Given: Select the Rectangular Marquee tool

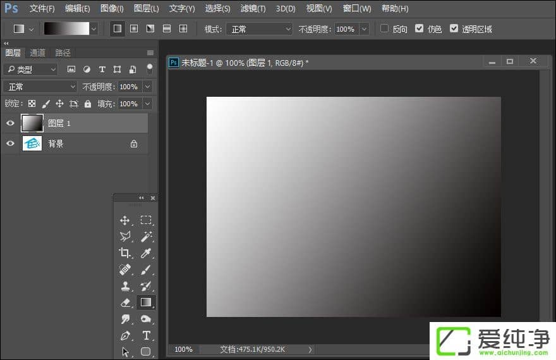Looking at the screenshot, I should 146,220.
